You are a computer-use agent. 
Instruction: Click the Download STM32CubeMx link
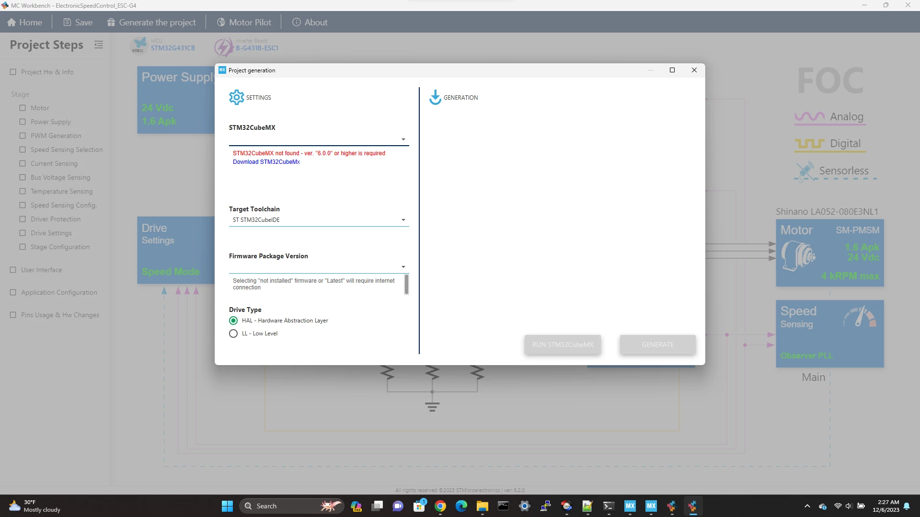coord(266,162)
